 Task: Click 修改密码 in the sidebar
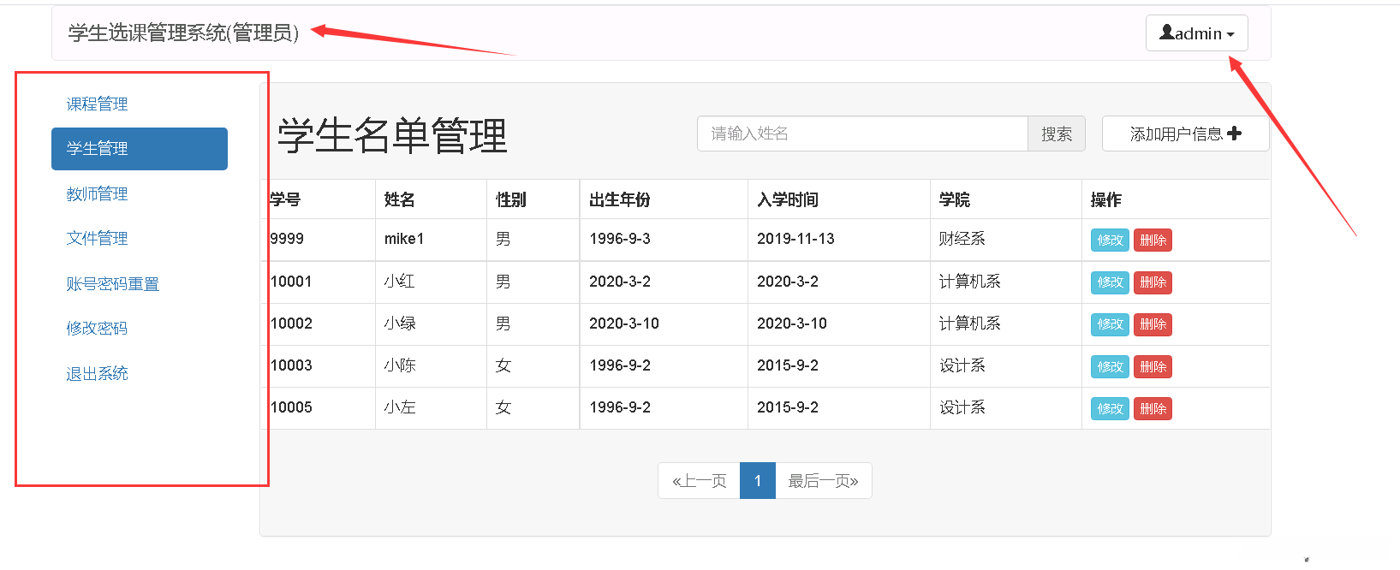click(97, 329)
